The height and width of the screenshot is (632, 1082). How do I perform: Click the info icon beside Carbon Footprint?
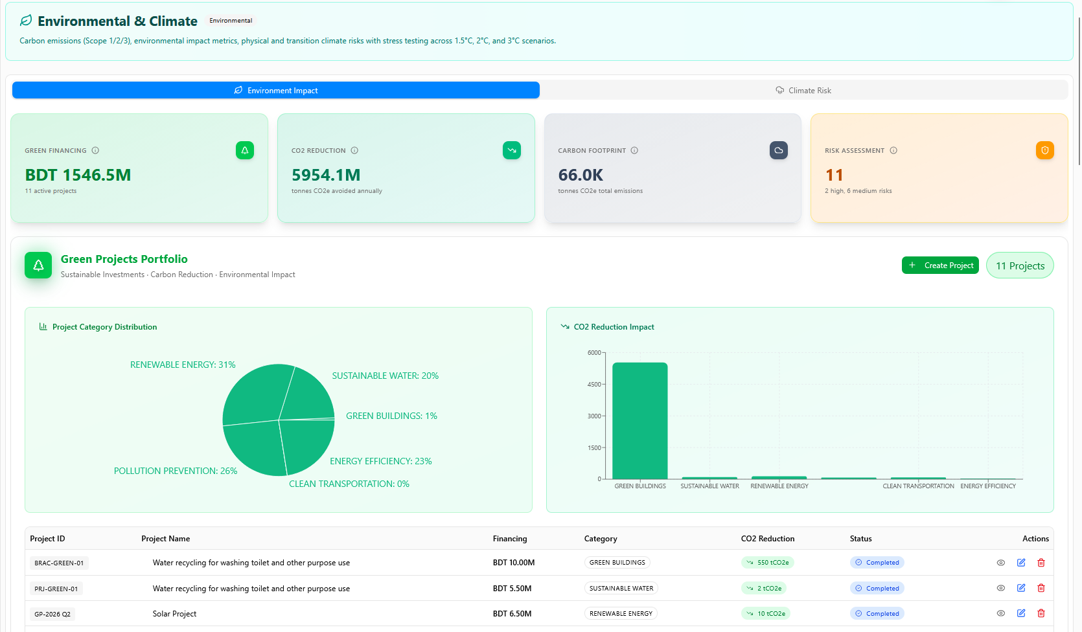[634, 151]
